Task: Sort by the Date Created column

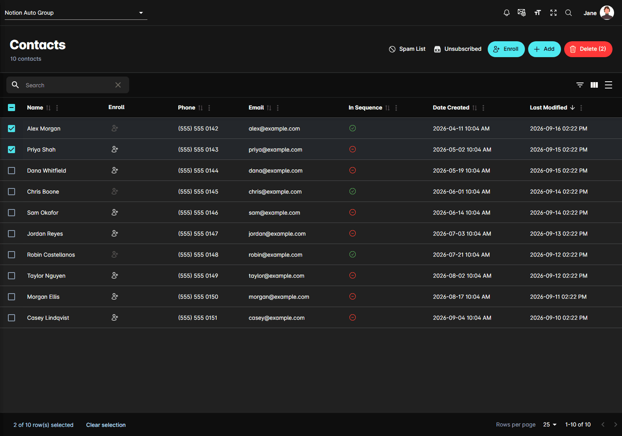Action: point(475,108)
